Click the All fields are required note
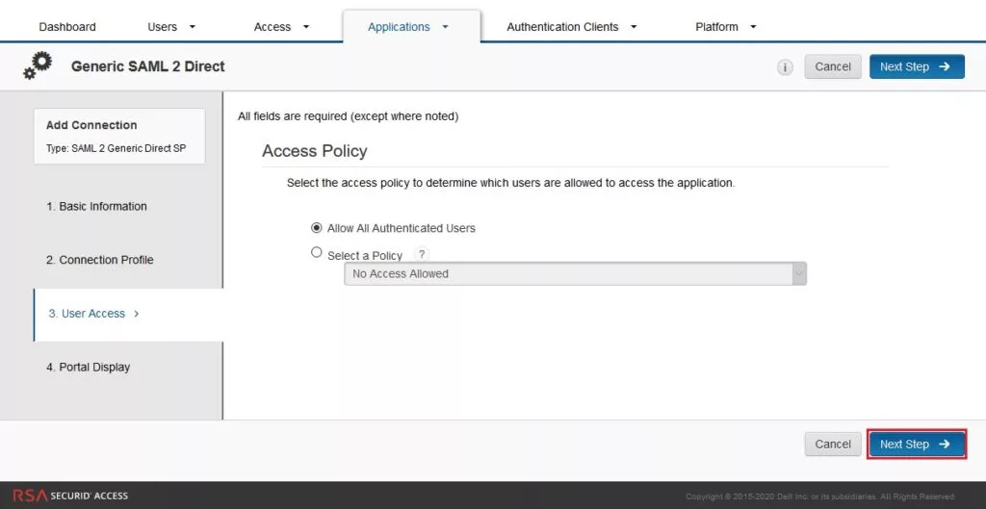 point(348,116)
